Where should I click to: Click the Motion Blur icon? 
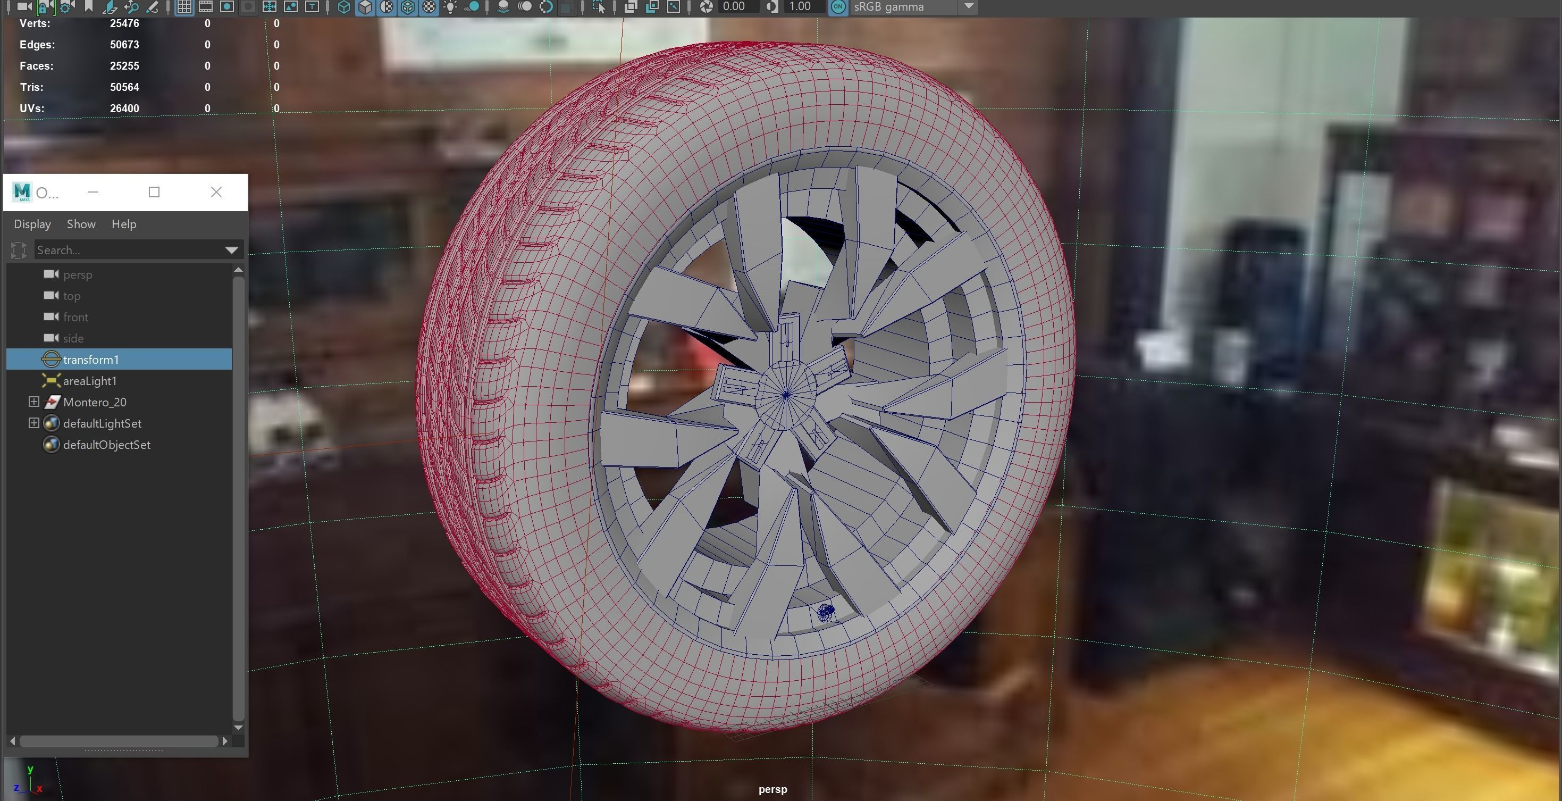[525, 7]
